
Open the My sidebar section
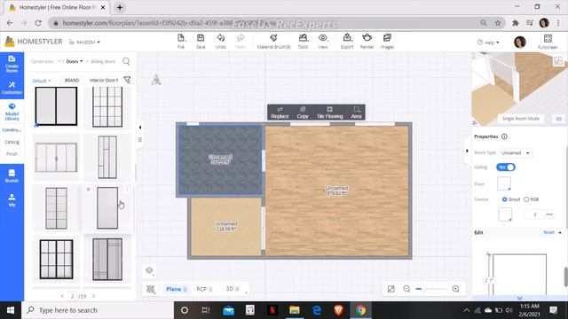12,200
